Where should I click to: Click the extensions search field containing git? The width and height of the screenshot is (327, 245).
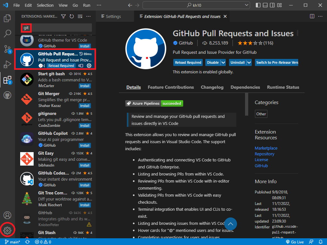tap(56, 28)
